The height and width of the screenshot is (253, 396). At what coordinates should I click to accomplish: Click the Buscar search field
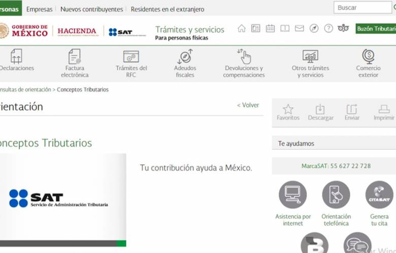pos(362,8)
